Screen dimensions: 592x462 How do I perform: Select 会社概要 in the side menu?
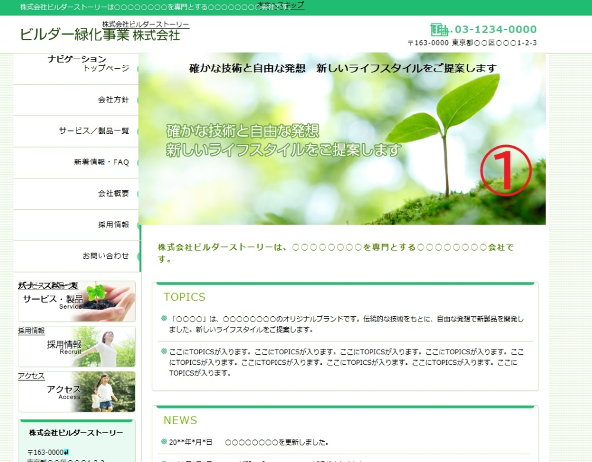[x=114, y=194]
